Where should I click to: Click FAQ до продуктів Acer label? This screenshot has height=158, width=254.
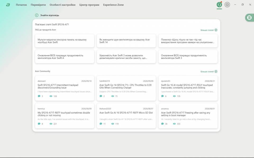[46, 30]
